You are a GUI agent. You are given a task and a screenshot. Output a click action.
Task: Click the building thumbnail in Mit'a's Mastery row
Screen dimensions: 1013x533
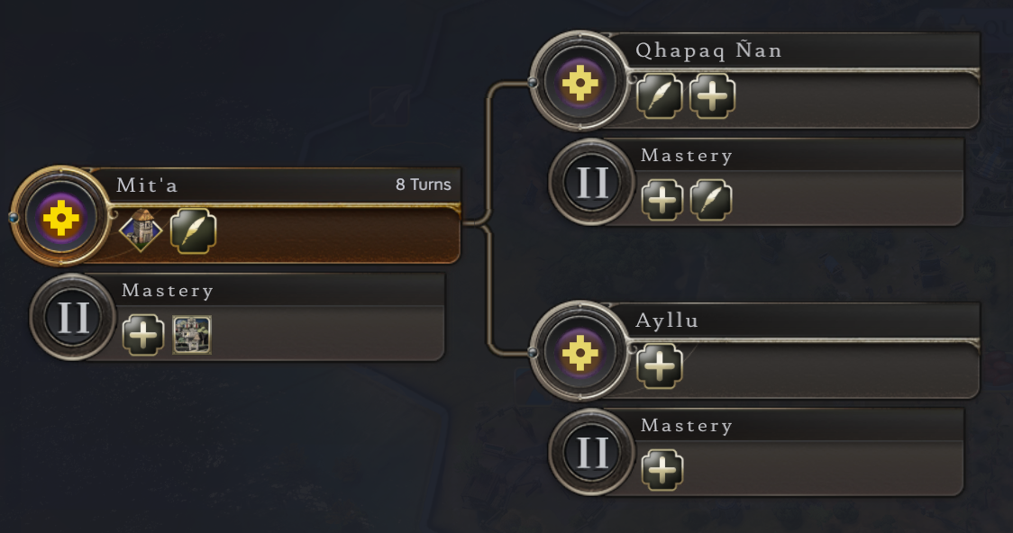(x=192, y=335)
